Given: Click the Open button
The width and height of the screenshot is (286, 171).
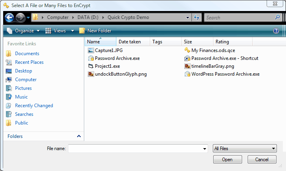Looking at the screenshot, I should click(227, 159).
